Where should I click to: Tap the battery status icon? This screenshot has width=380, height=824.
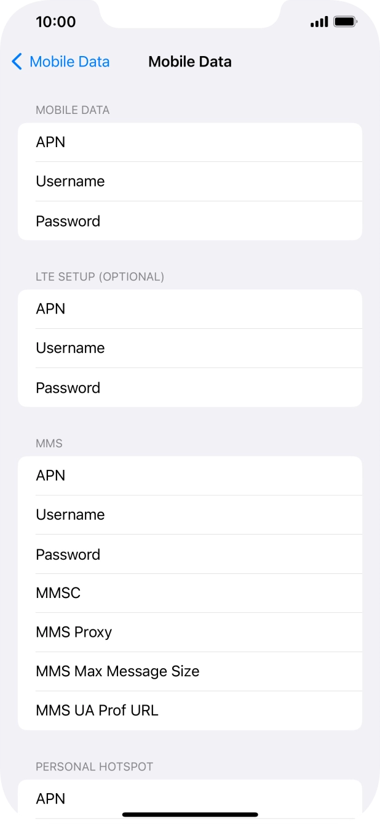pyautogui.click(x=342, y=21)
